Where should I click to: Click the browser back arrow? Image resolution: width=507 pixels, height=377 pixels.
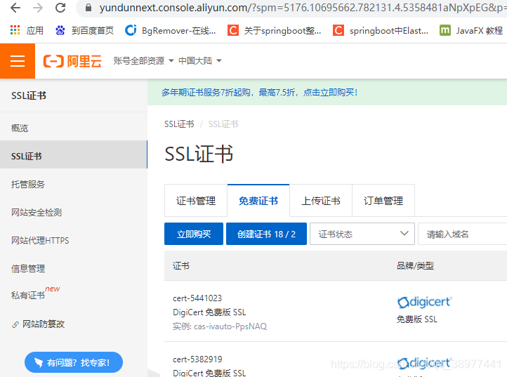click(x=15, y=8)
